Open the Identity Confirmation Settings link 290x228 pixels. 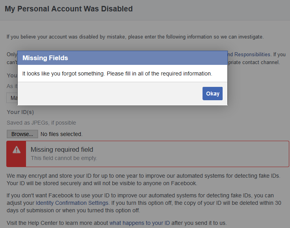coord(72,203)
